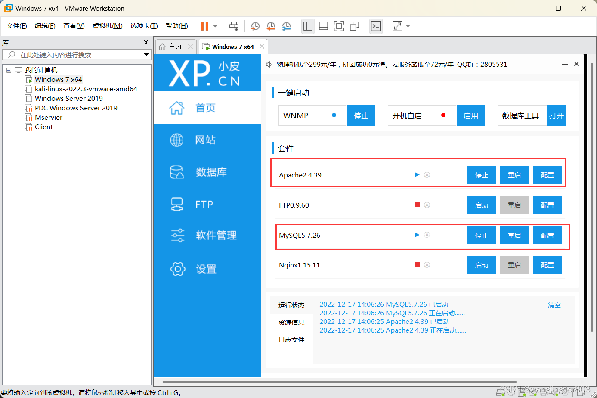This screenshot has width=597, height=398.
Task: Start the FTP0.9.60 service
Action: [482, 205]
